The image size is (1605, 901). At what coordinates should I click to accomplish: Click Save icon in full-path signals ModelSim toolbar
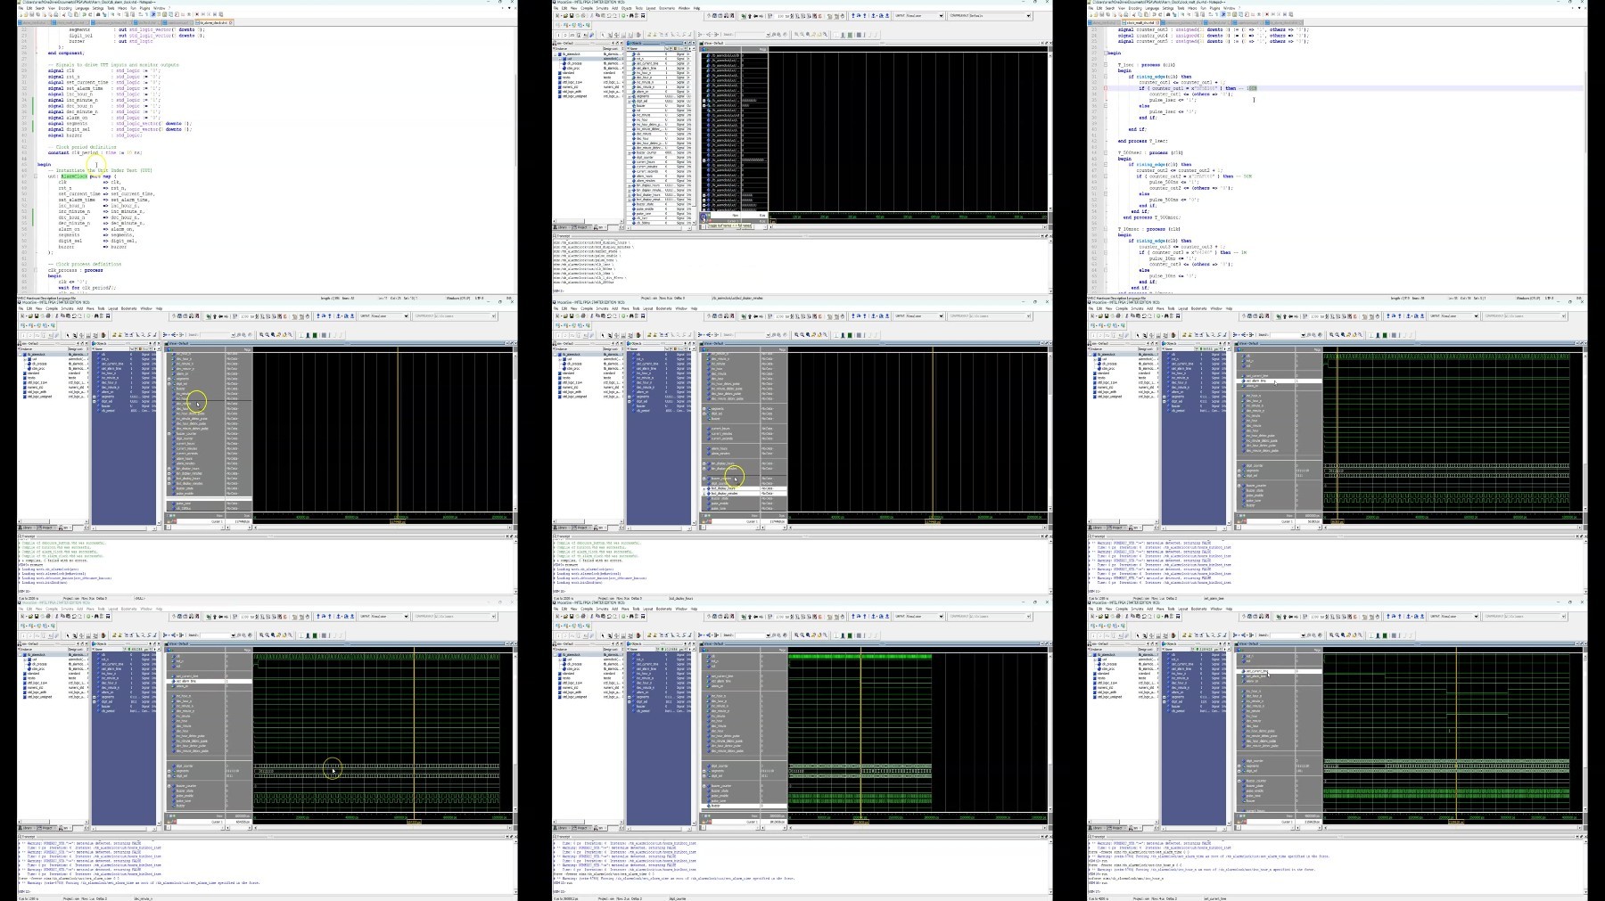(572, 16)
